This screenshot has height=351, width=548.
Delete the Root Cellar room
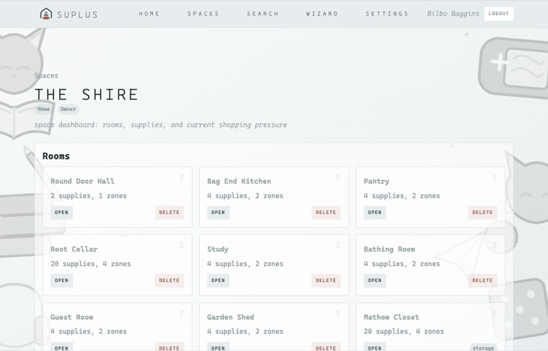pyautogui.click(x=169, y=280)
